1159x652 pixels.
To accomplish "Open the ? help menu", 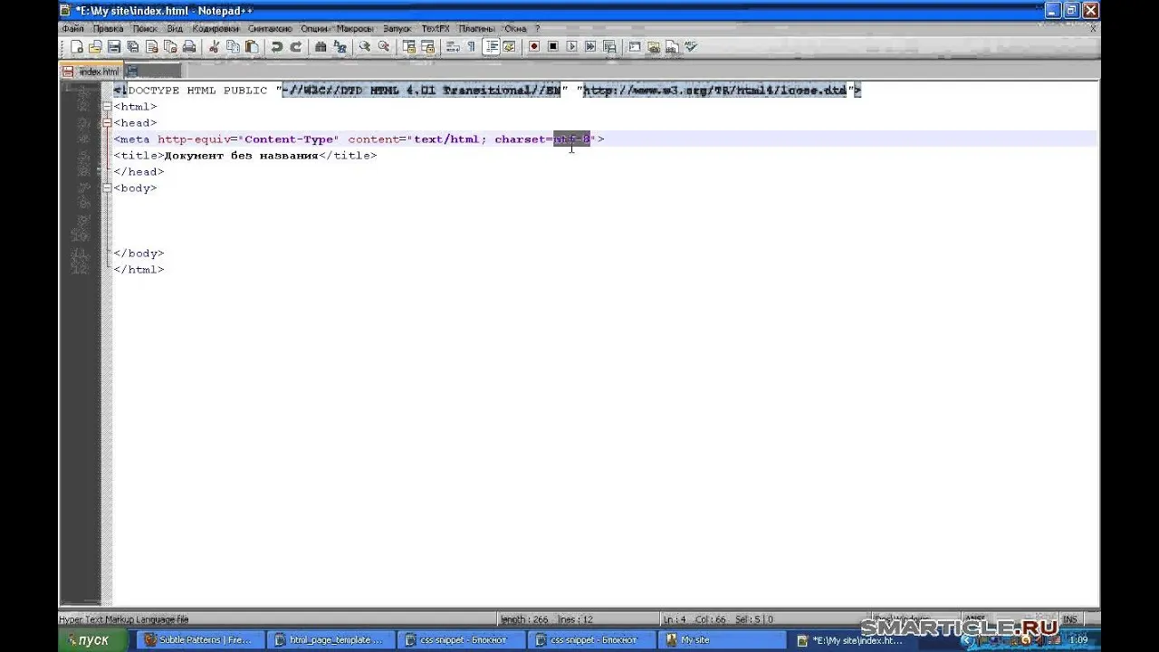I will pos(537,29).
